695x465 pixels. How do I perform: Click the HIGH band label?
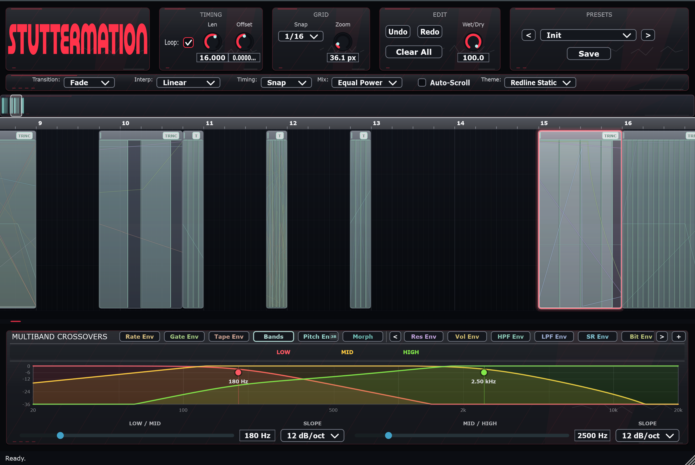[411, 352]
